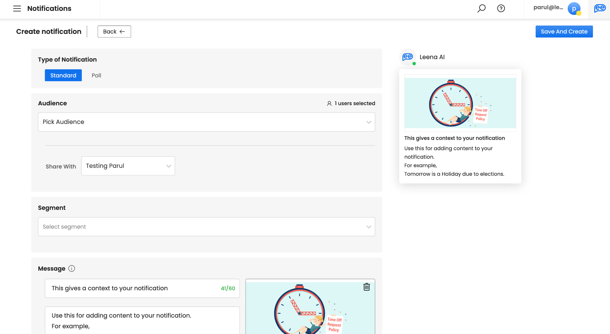Click the Save And Create button
Image resolution: width=610 pixels, height=334 pixels.
(564, 32)
